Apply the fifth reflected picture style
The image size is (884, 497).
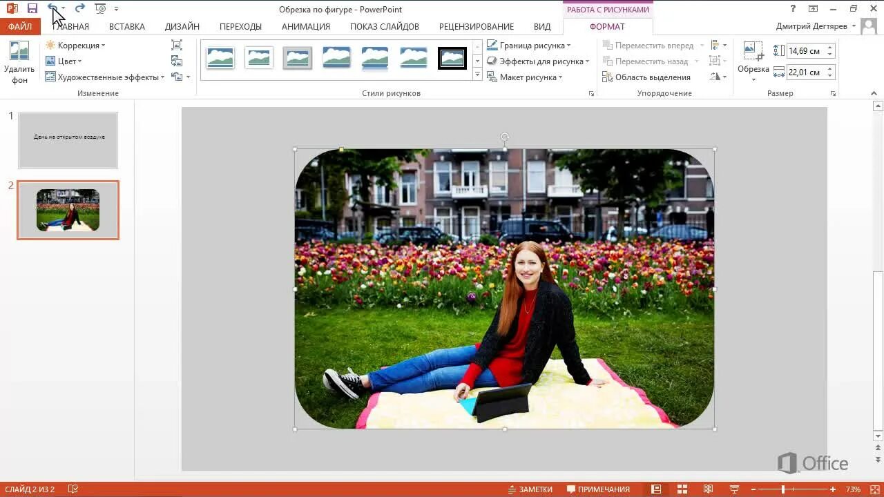(375, 58)
